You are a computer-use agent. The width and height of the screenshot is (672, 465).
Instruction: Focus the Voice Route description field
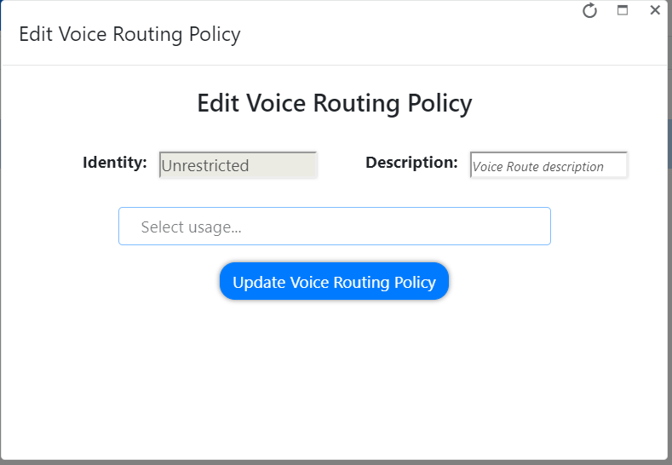549,166
